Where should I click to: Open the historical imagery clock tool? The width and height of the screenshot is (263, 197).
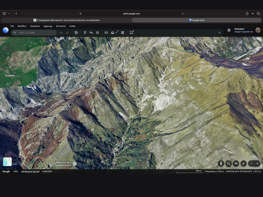(76, 33)
